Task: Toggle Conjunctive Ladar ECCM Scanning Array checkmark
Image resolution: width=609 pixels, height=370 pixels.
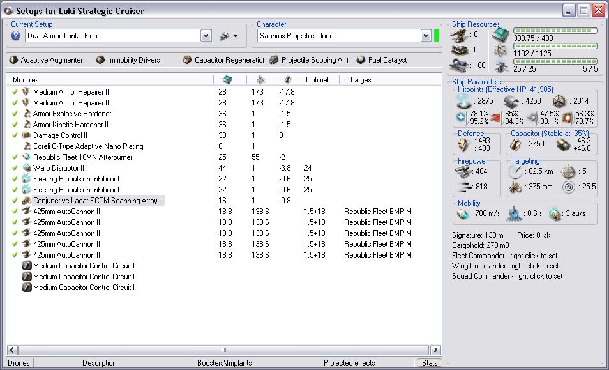Action: click(15, 201)
